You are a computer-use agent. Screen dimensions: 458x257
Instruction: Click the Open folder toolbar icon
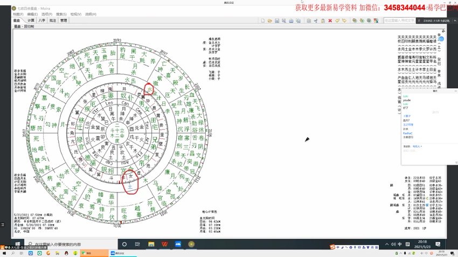point(269,20)
